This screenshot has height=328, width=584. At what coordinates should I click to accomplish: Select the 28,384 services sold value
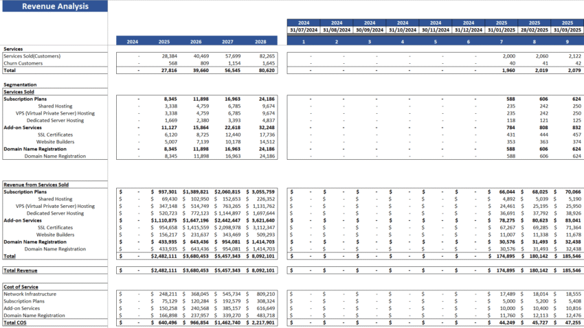click(x=170, y=56)
